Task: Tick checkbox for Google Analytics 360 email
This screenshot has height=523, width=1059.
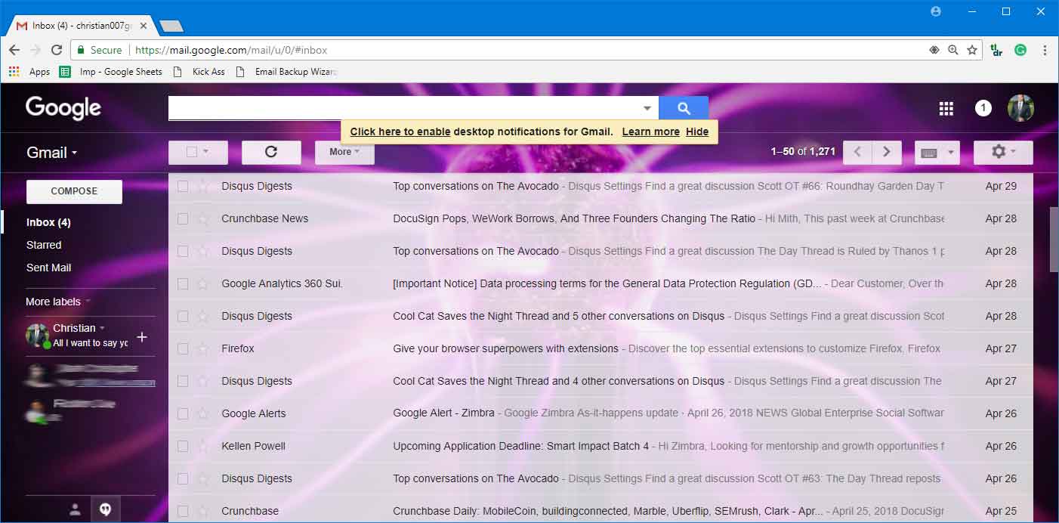Action: point(182,284)
